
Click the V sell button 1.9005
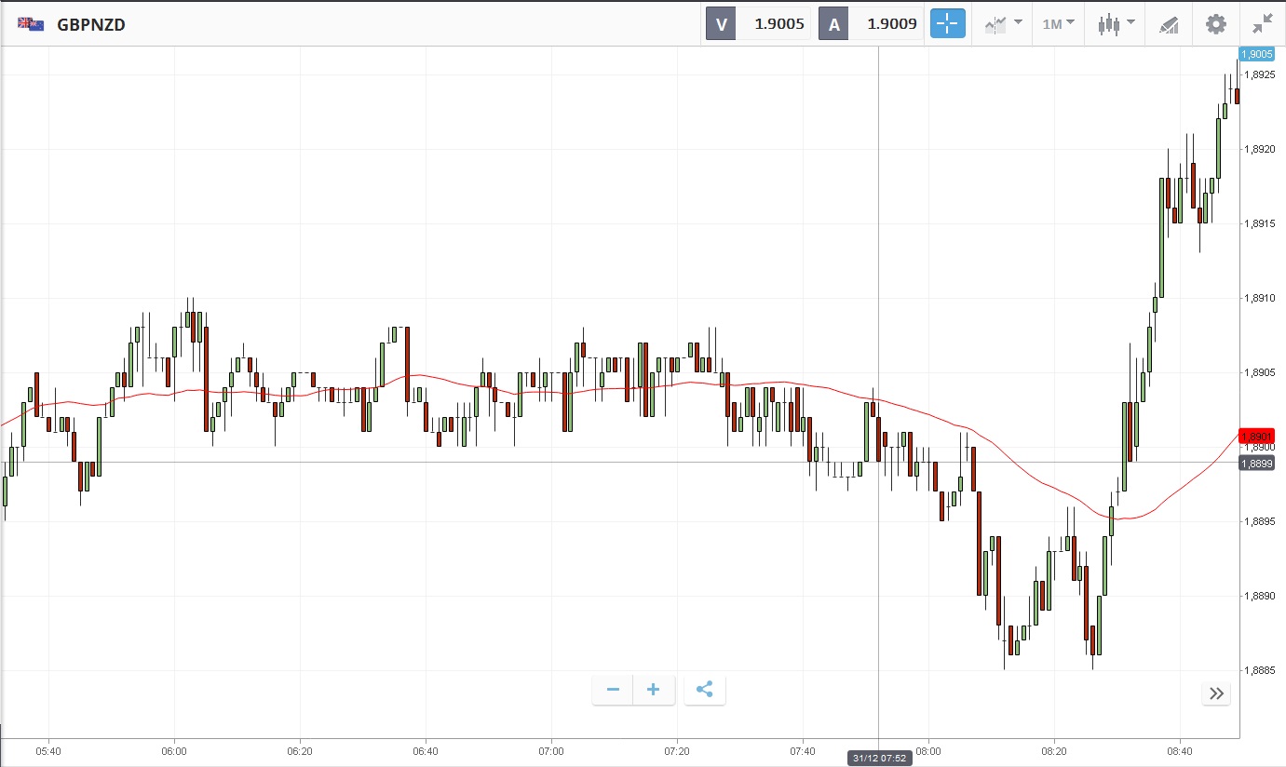point(760,24)
